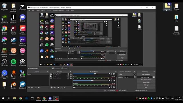Screen dimensions: 183x103
Task: Mute the Mic/Aux audio channel
Action: click(110, 80)
